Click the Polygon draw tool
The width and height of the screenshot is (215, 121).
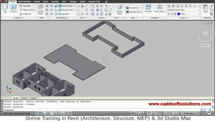tap(78, 14)
